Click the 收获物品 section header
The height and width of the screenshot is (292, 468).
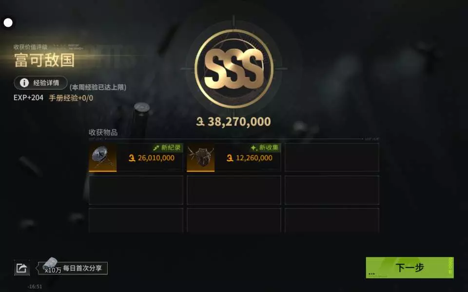point(103,132)
